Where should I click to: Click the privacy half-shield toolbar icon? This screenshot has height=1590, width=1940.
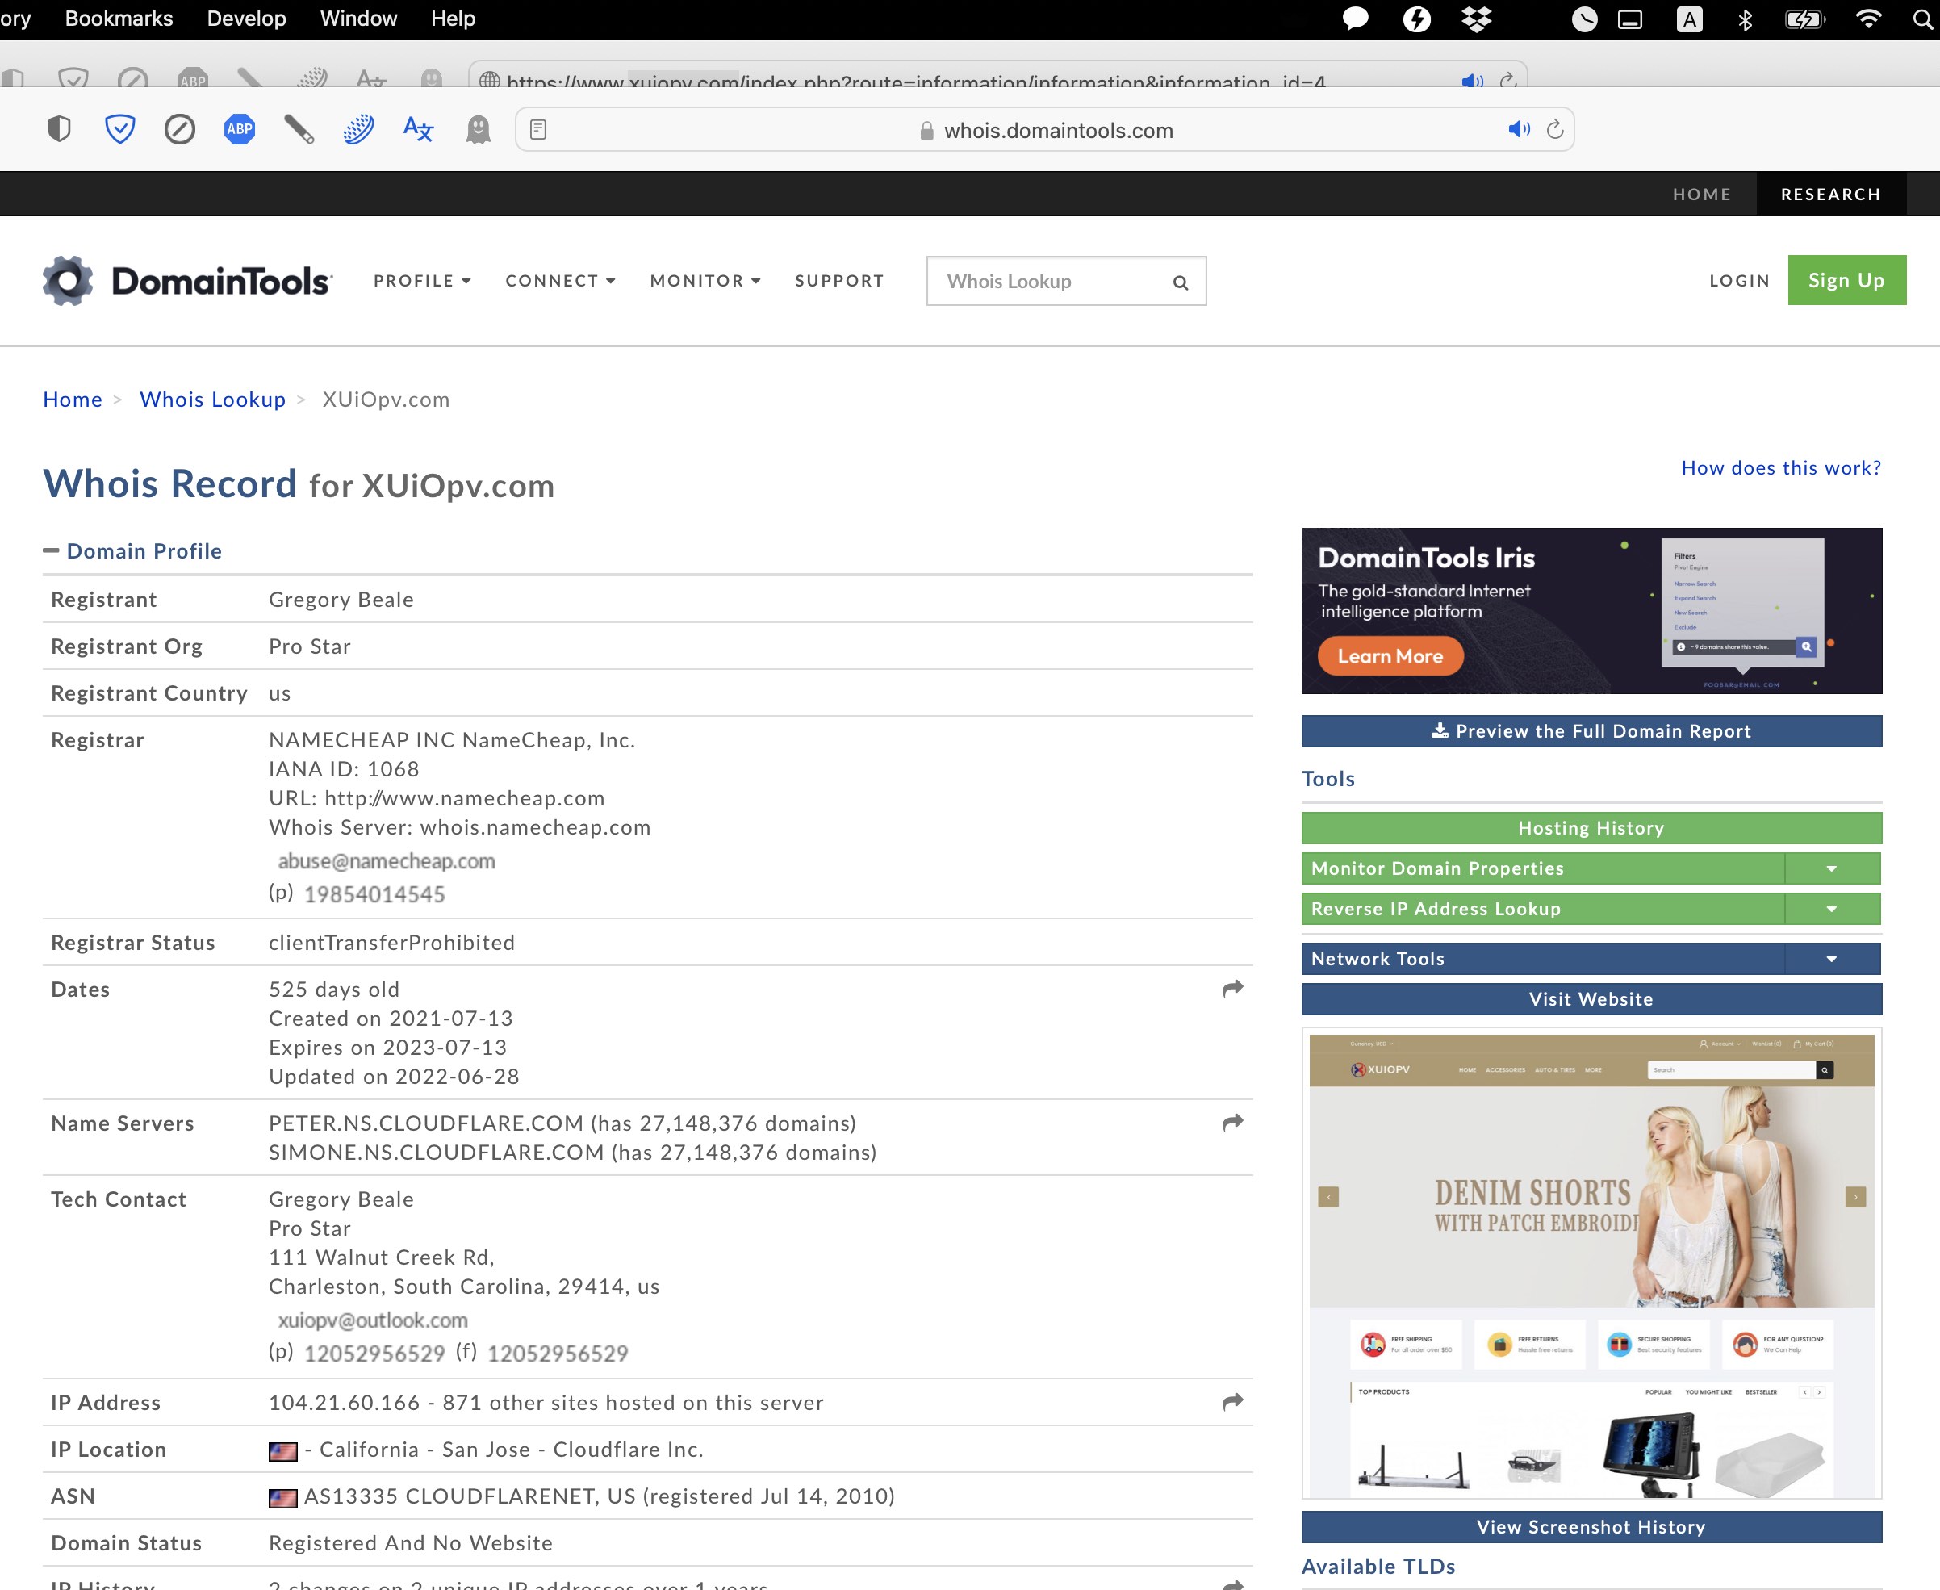60,129
